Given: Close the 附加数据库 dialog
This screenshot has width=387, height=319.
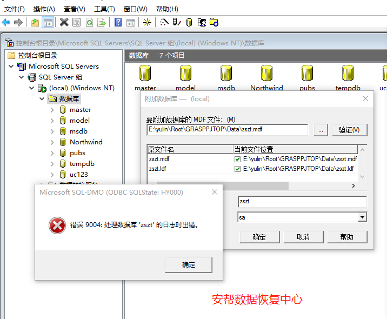Looking at the screenshot, I should tap(365, 98).
